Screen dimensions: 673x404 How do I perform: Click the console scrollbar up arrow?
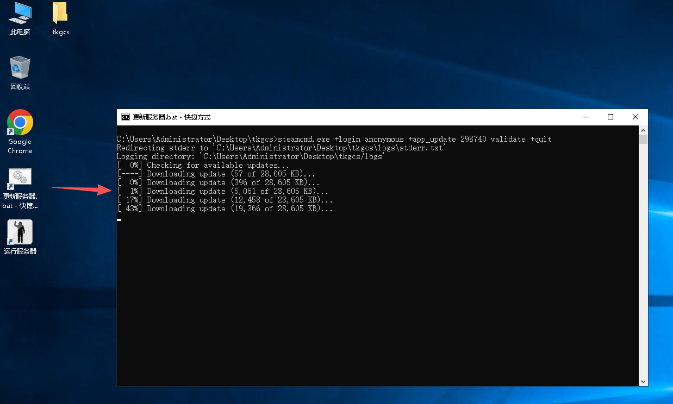pyautogui.click(x=643, y=130)
